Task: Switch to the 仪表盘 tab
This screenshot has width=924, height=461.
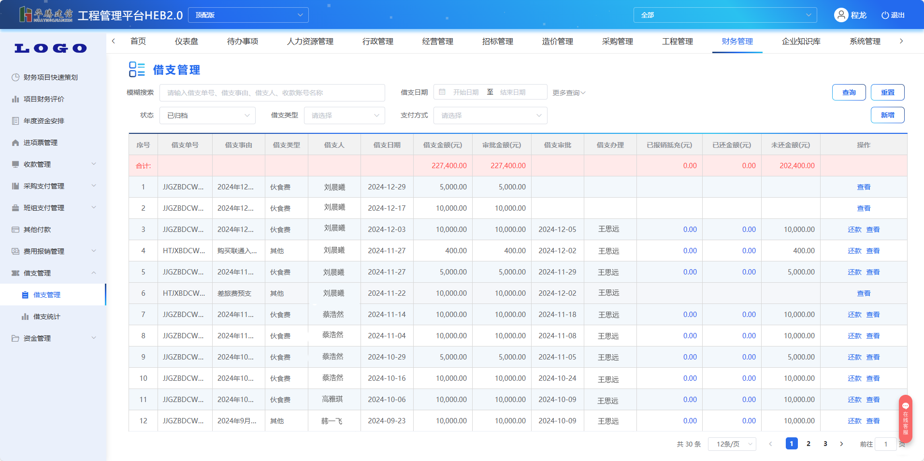Action: 187,42
